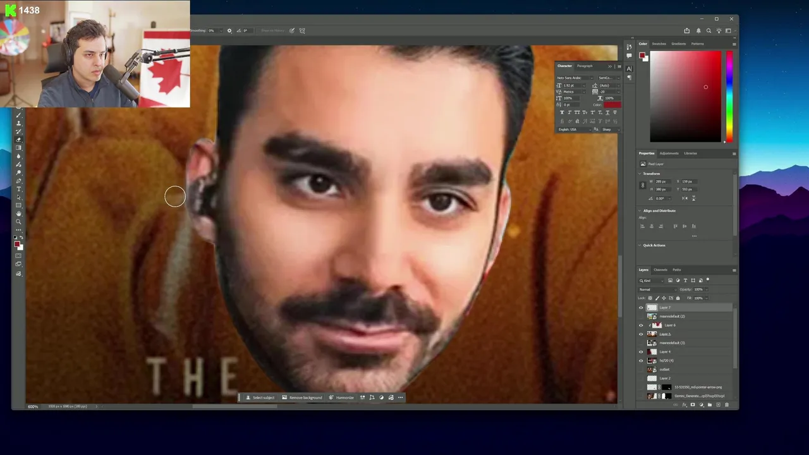Select the Hand tool
This screenshot has width=809, height=455.
[x=18, y=214]
